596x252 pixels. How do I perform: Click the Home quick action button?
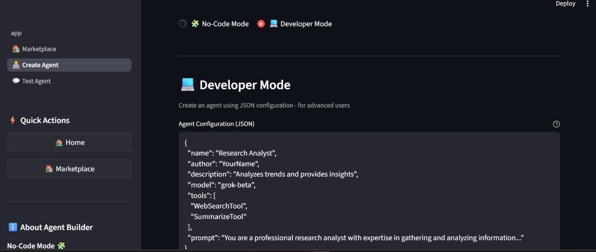click(70, 142)
